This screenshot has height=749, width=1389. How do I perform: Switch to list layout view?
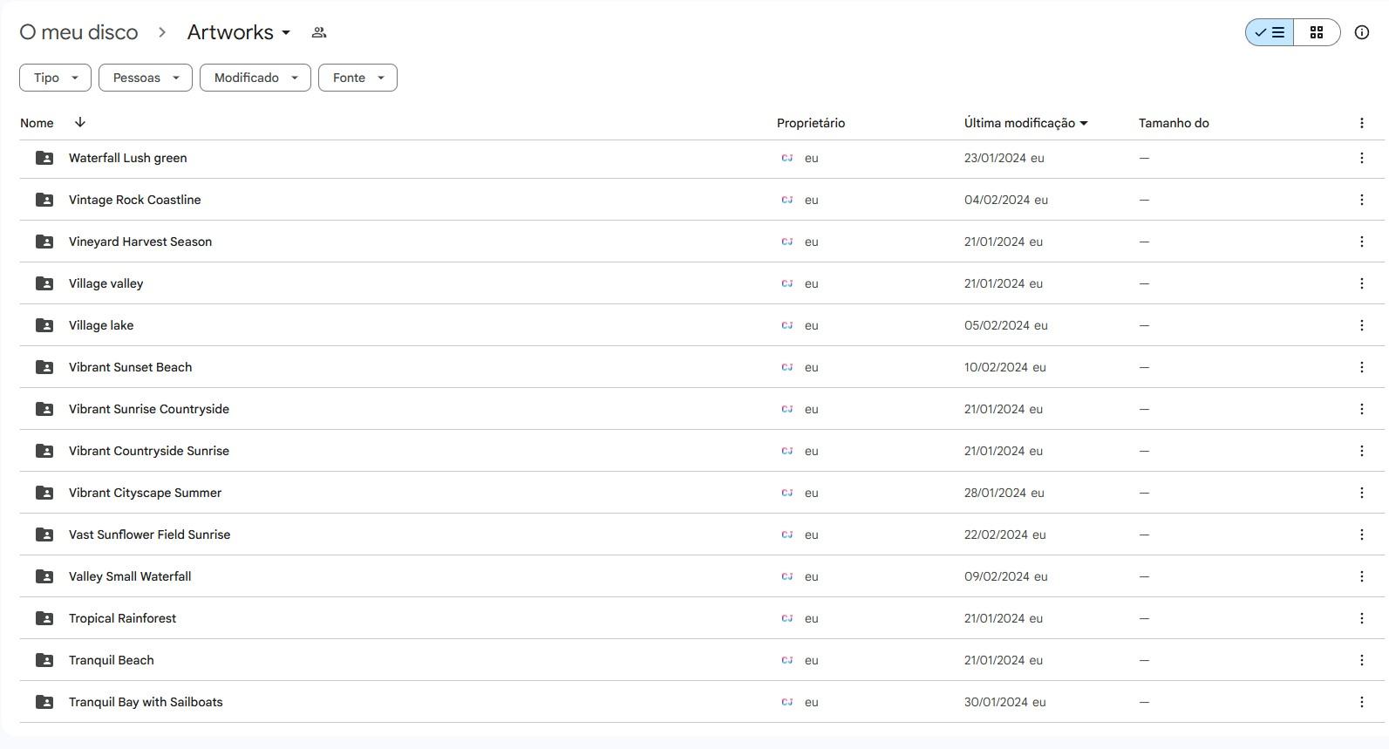point(1270,32)
